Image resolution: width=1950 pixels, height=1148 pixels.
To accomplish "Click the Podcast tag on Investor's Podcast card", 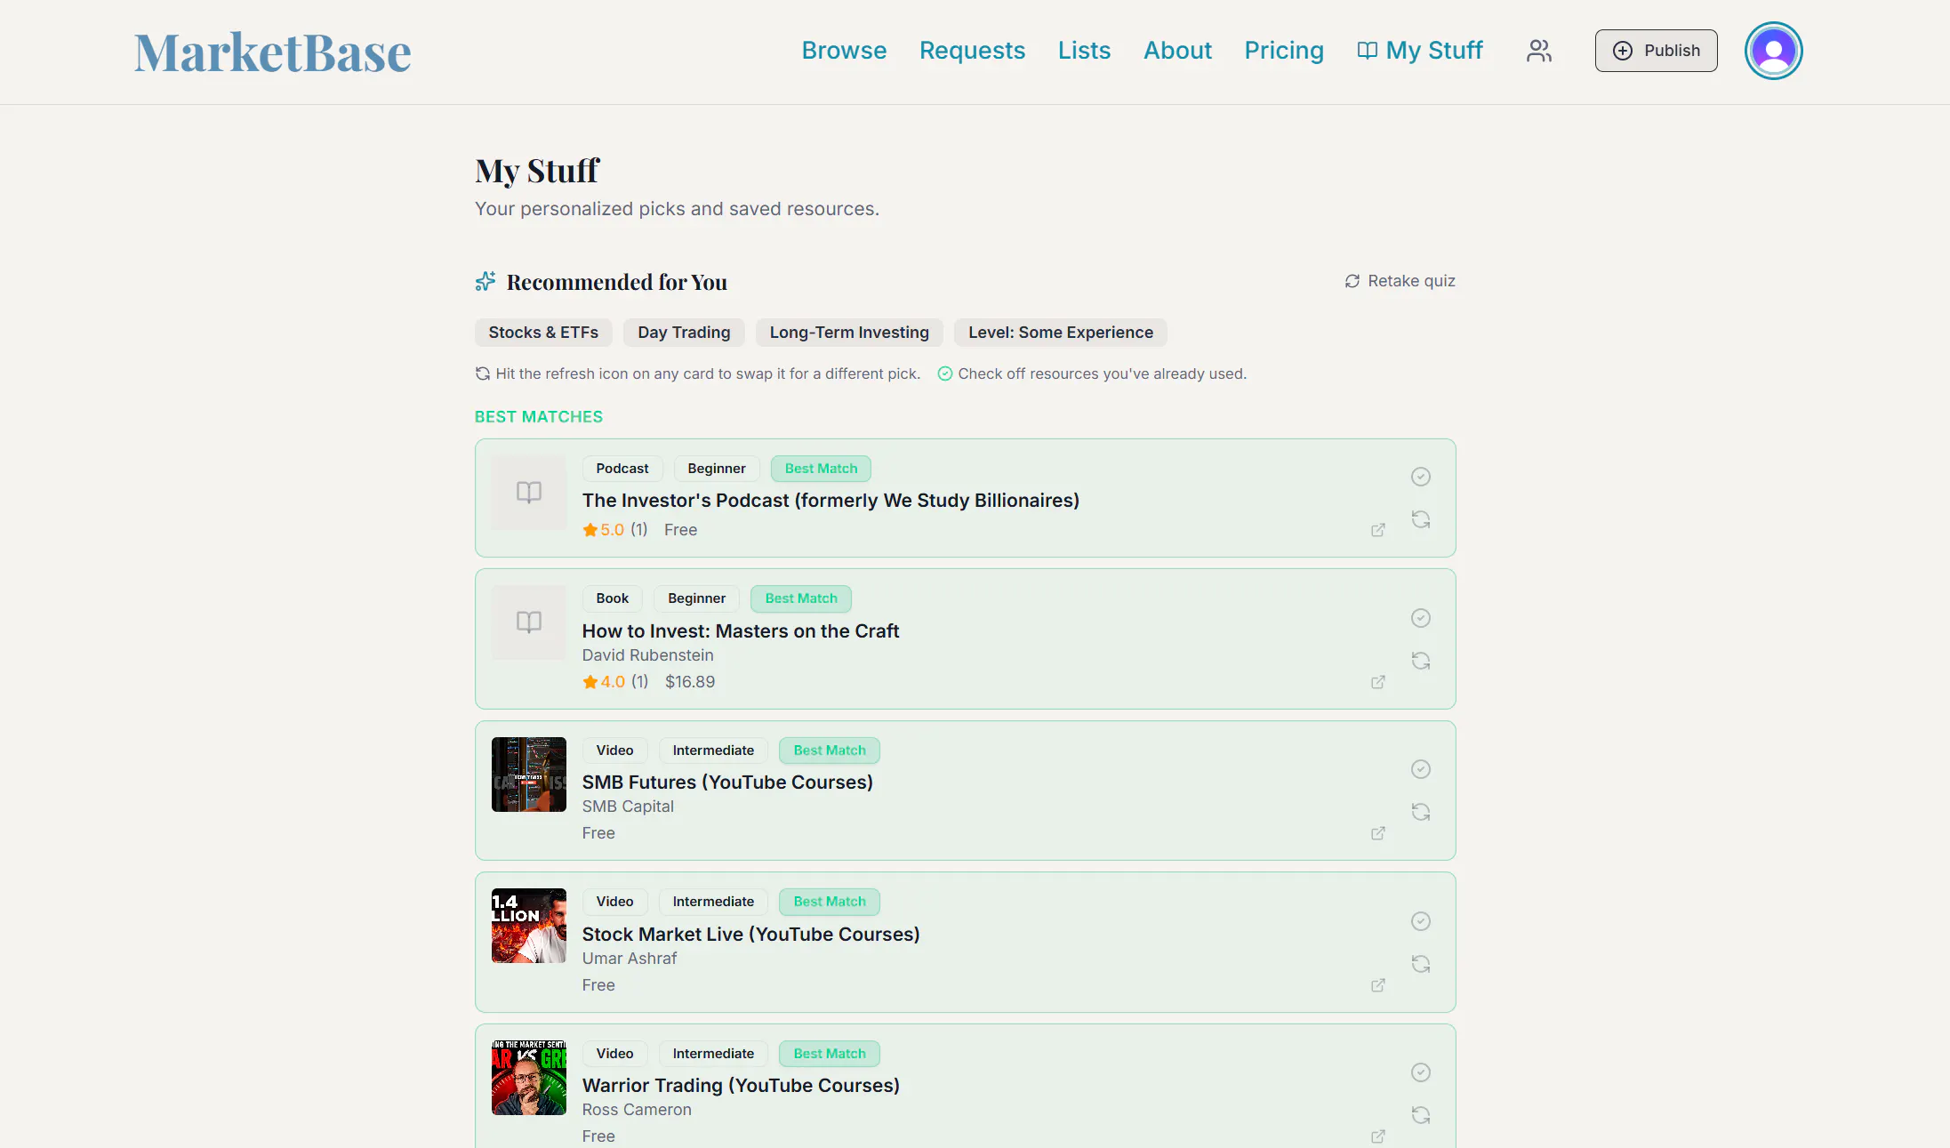I will 622,469.
